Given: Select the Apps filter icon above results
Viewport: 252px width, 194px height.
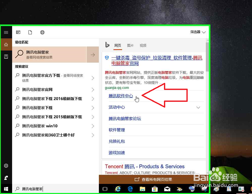Looking at the screenshot, I should tap(18, 32).
